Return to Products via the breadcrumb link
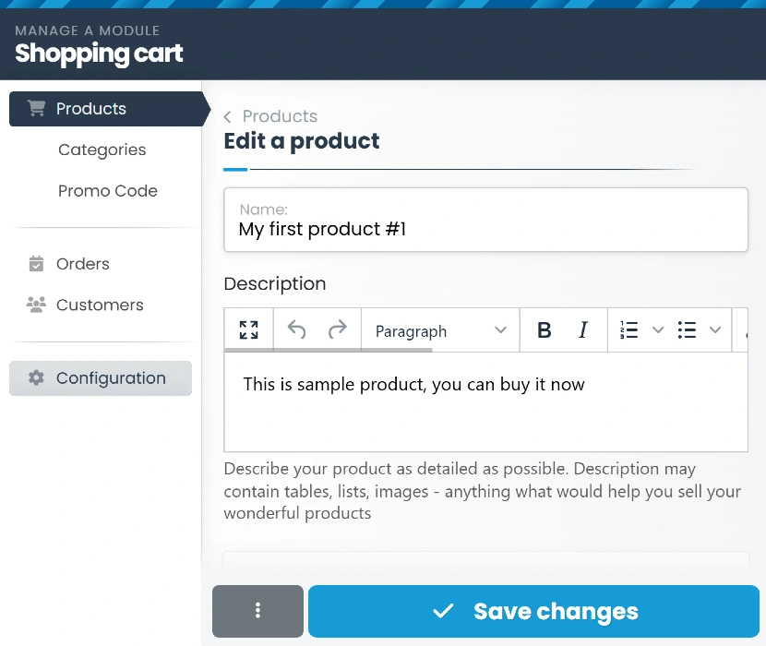Screen dimensions: 766x646 (x=279, y=116)
